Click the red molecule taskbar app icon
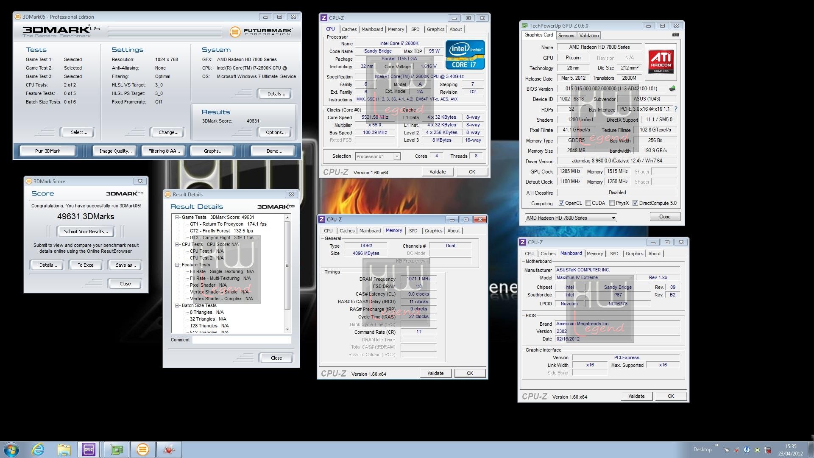The width and height of the screenshot is (814, 458). point(169,450)
